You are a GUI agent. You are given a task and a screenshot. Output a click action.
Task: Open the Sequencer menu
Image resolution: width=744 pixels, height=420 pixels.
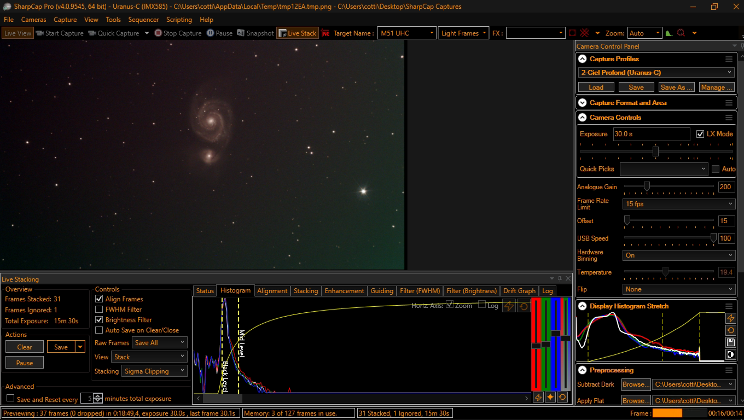point(143,20)
